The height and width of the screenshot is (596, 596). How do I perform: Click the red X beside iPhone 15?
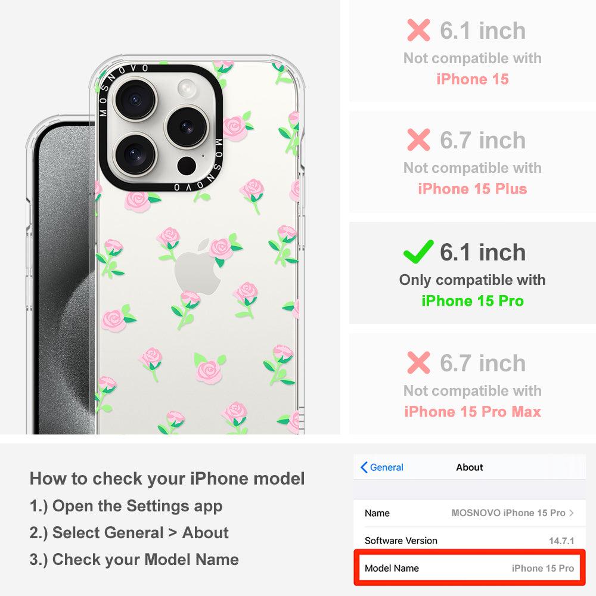pos(418,30)
